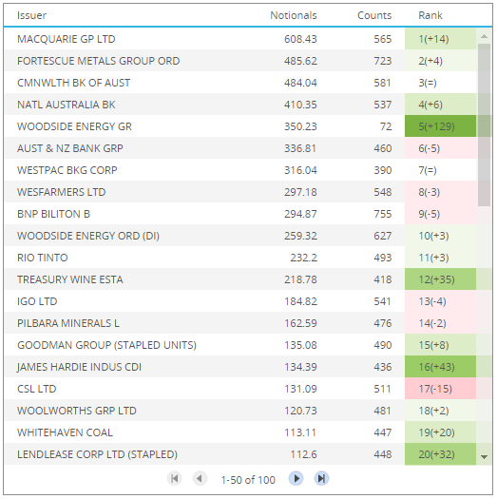Select GOODMAN GROUP (STAPLED UNITS) issuer

[x=106, y=345]
